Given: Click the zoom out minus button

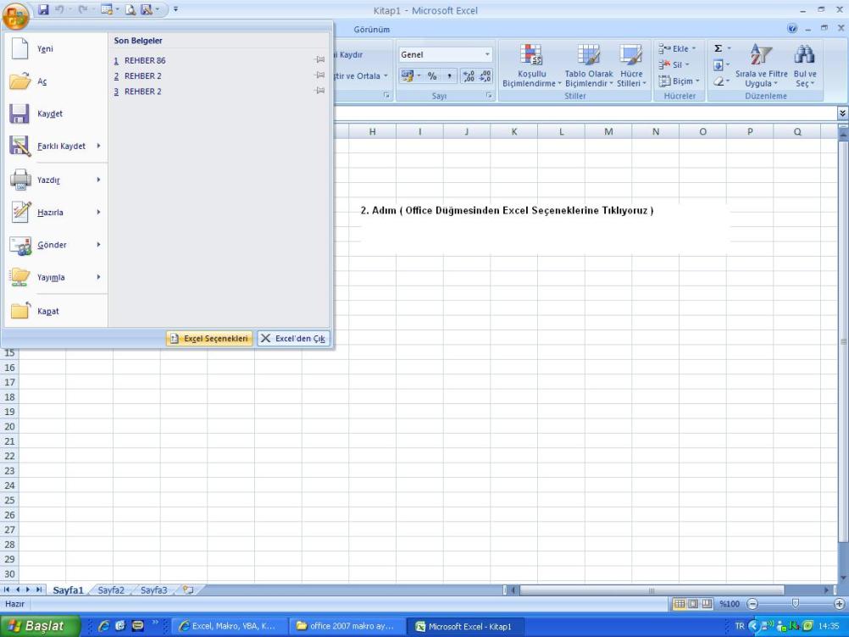Looking at the screenshot, I should point(752,603).
